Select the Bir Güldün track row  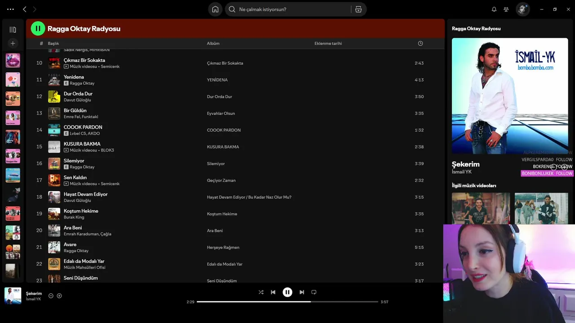235,113
